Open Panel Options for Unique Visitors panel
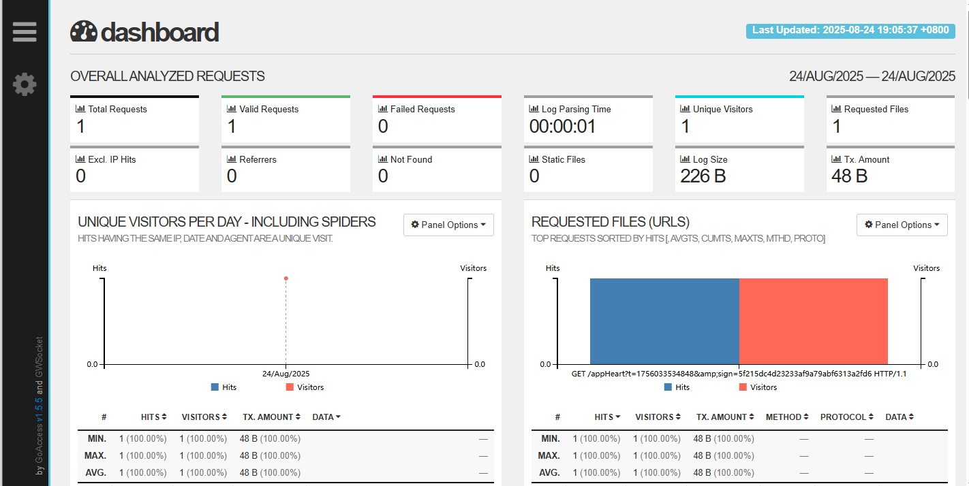The image size is (969, 486). click(x=448, y=225)
